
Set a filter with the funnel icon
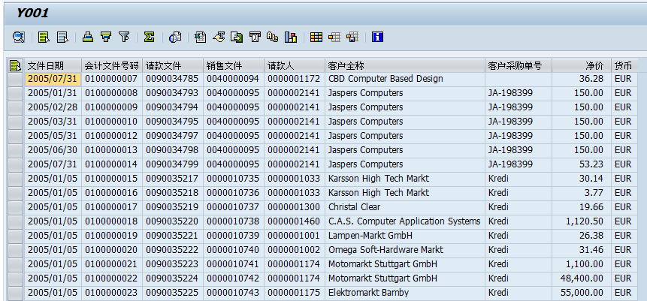click(124, 37)
